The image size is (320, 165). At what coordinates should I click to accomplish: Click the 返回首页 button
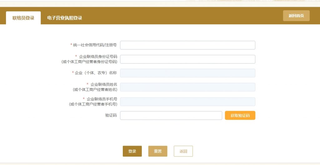(296, 16)
